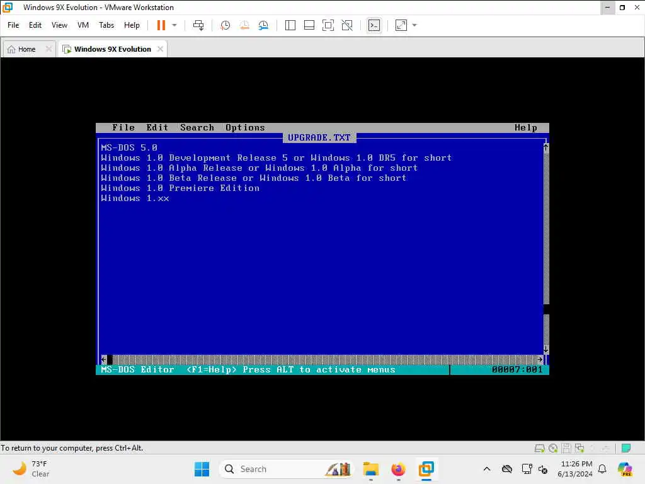645x484 pixels.
Task: Click the <F1=Help> status bar hint
Action: pyautogui.click(x=212, y=369)
